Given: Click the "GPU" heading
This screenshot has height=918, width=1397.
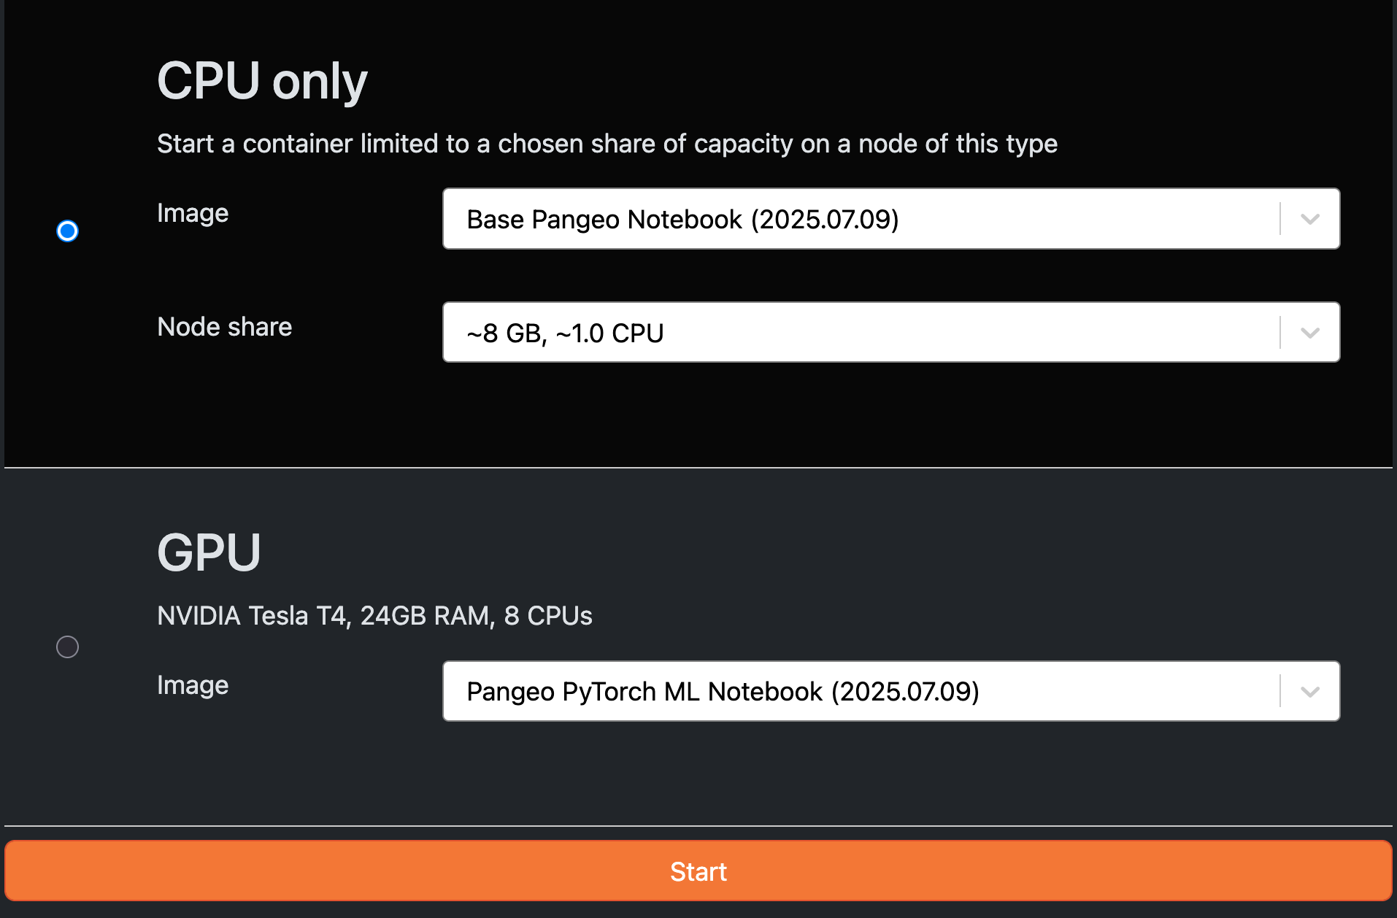Looking at the screenshot, I should pos(209,552).
